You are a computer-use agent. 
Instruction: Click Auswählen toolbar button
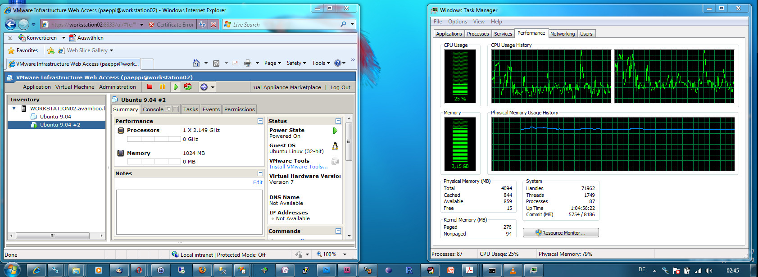click(x=87, y=38)
